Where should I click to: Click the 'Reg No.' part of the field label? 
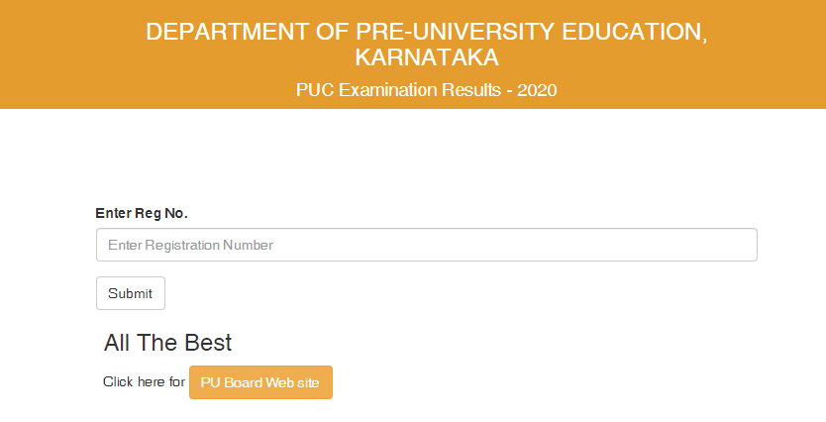coord(161,213)
